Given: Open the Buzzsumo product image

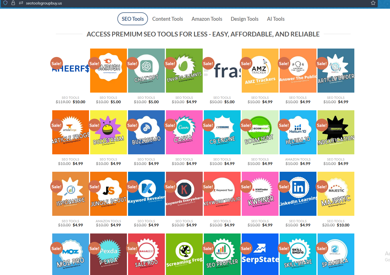Looking at the screenshot, I should point(146,132).
